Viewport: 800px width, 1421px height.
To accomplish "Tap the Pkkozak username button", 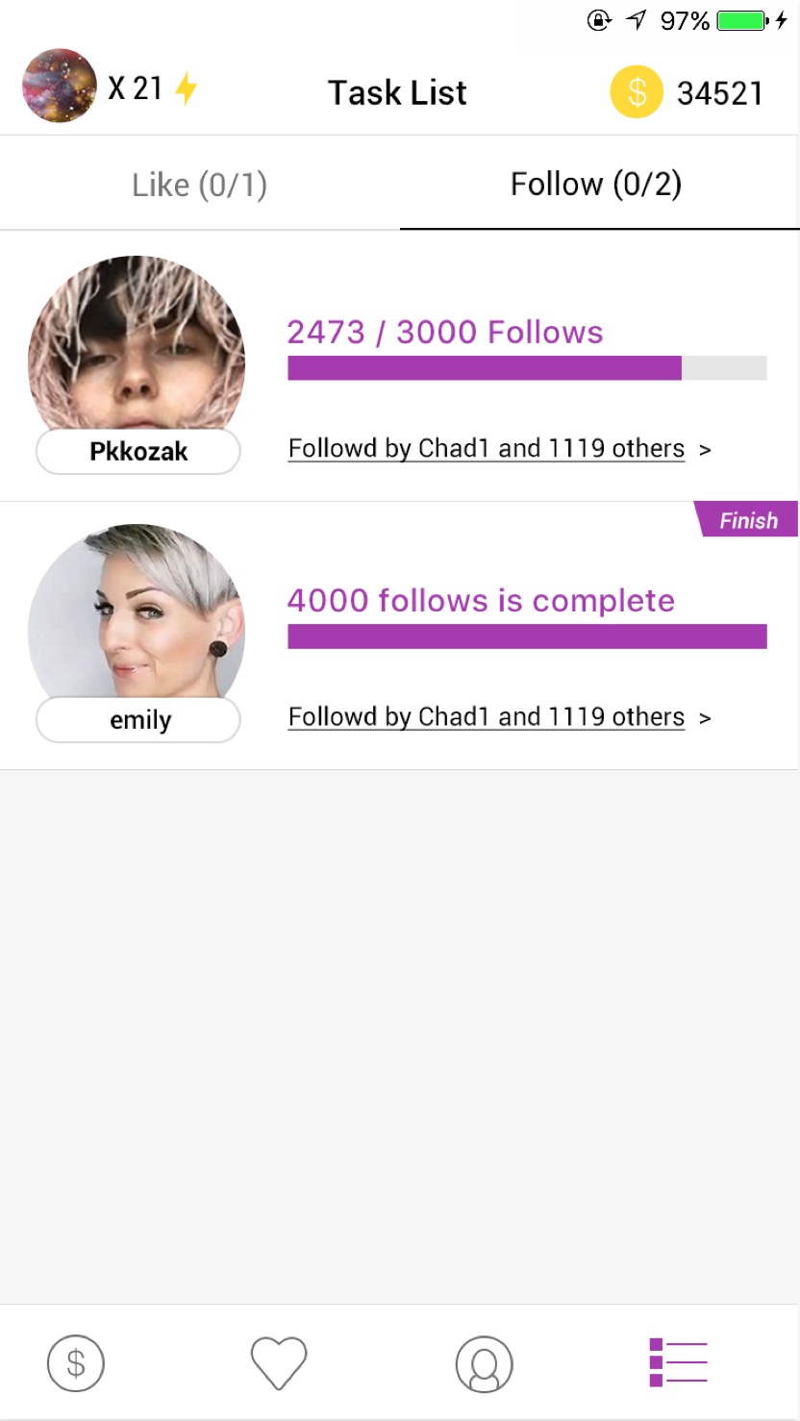I will [x=137, y=452].
